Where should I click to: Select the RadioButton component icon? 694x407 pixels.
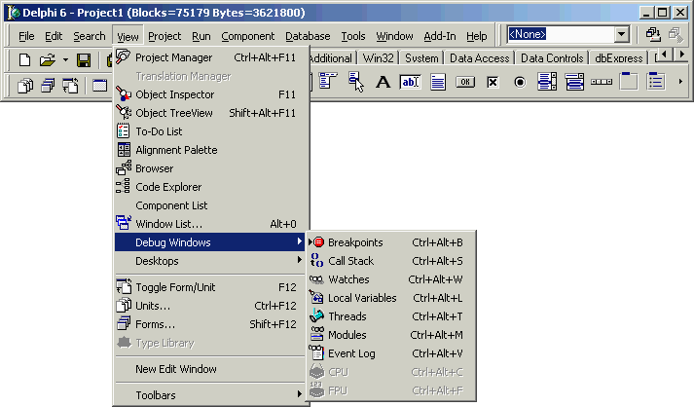(520, 82)
